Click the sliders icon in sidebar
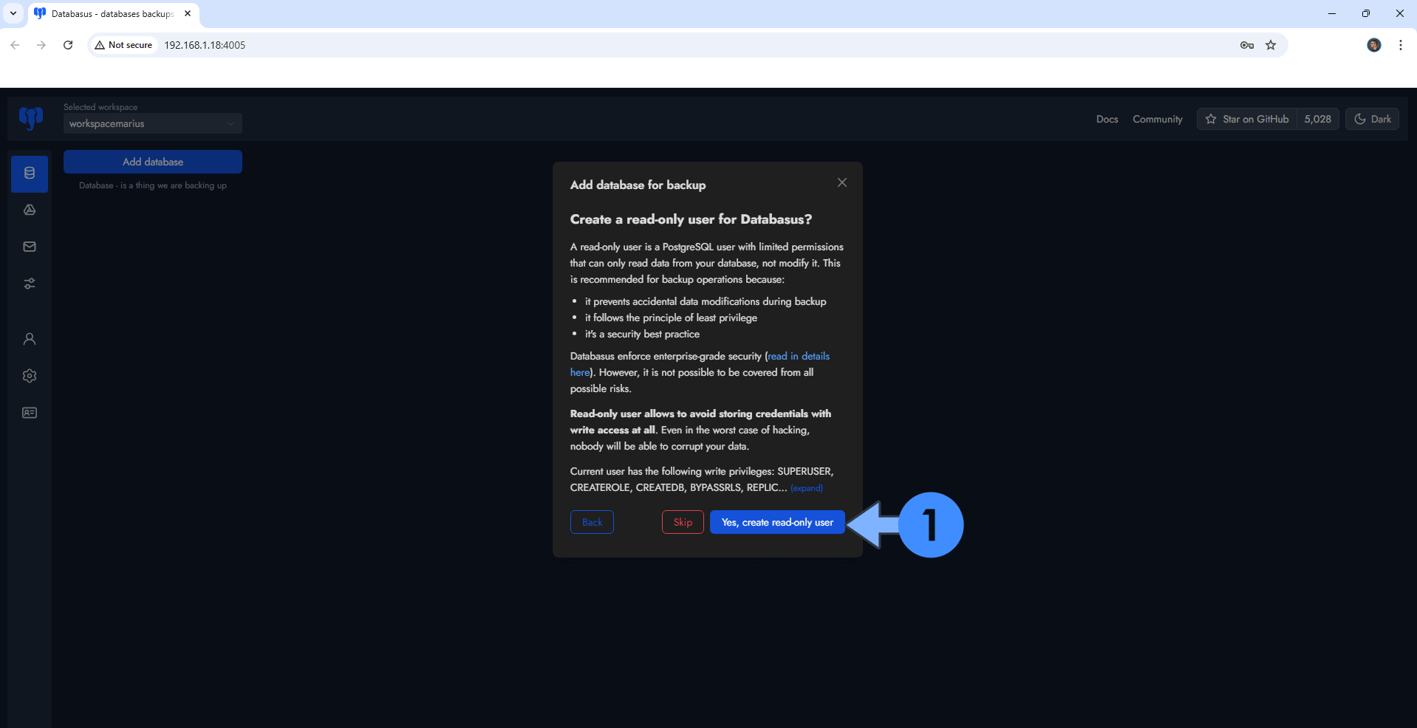This screenshot has height=728, width=1417. tap(30, 284)
